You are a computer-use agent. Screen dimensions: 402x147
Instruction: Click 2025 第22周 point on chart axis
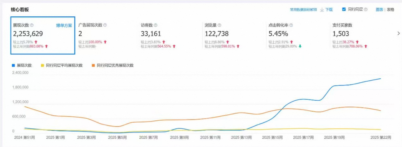click(380, 138)
